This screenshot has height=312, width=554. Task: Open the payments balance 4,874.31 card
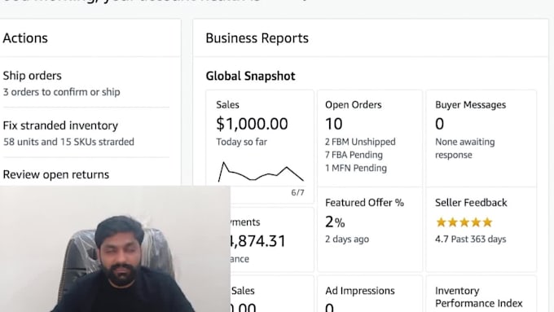[272, 239]
